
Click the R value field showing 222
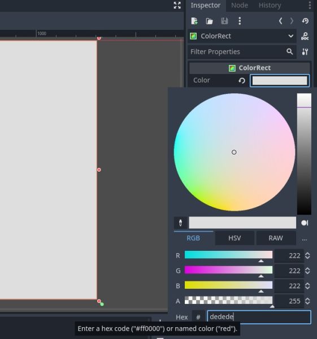click(x=289, y=255)
